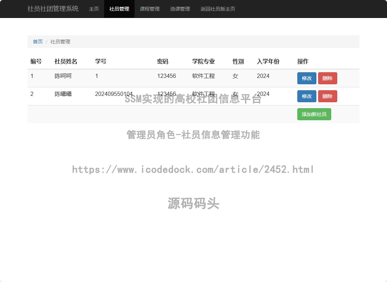Open the 选课管理 nav item
Viewport: 387px width, 282px height.
pos(180,9)
